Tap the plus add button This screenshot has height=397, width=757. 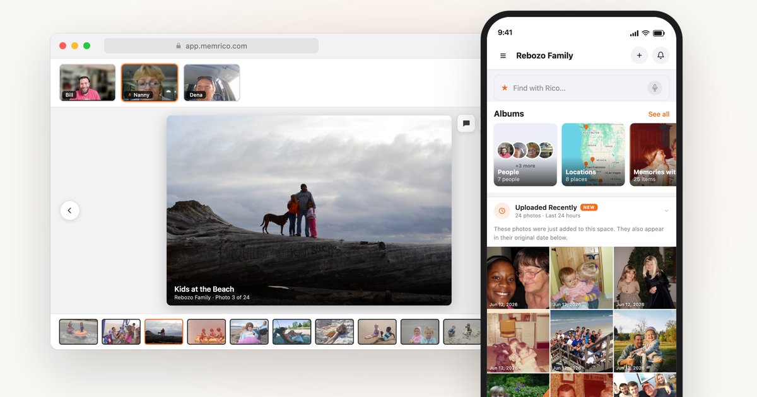click(639, 55)
